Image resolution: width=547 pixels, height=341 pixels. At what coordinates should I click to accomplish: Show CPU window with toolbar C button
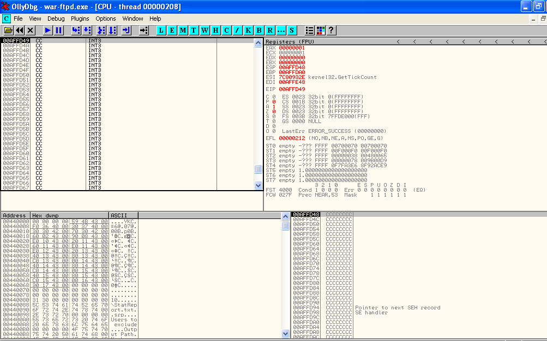click(226, 31)
